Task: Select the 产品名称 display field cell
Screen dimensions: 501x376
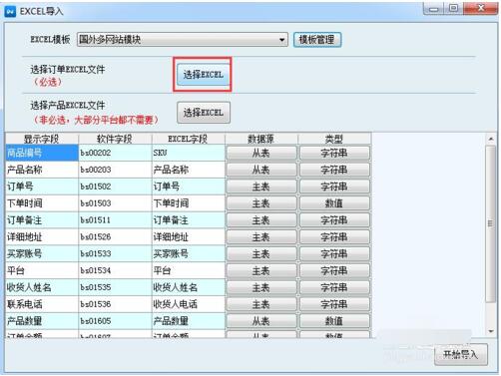Action: (x=42, y=170)
